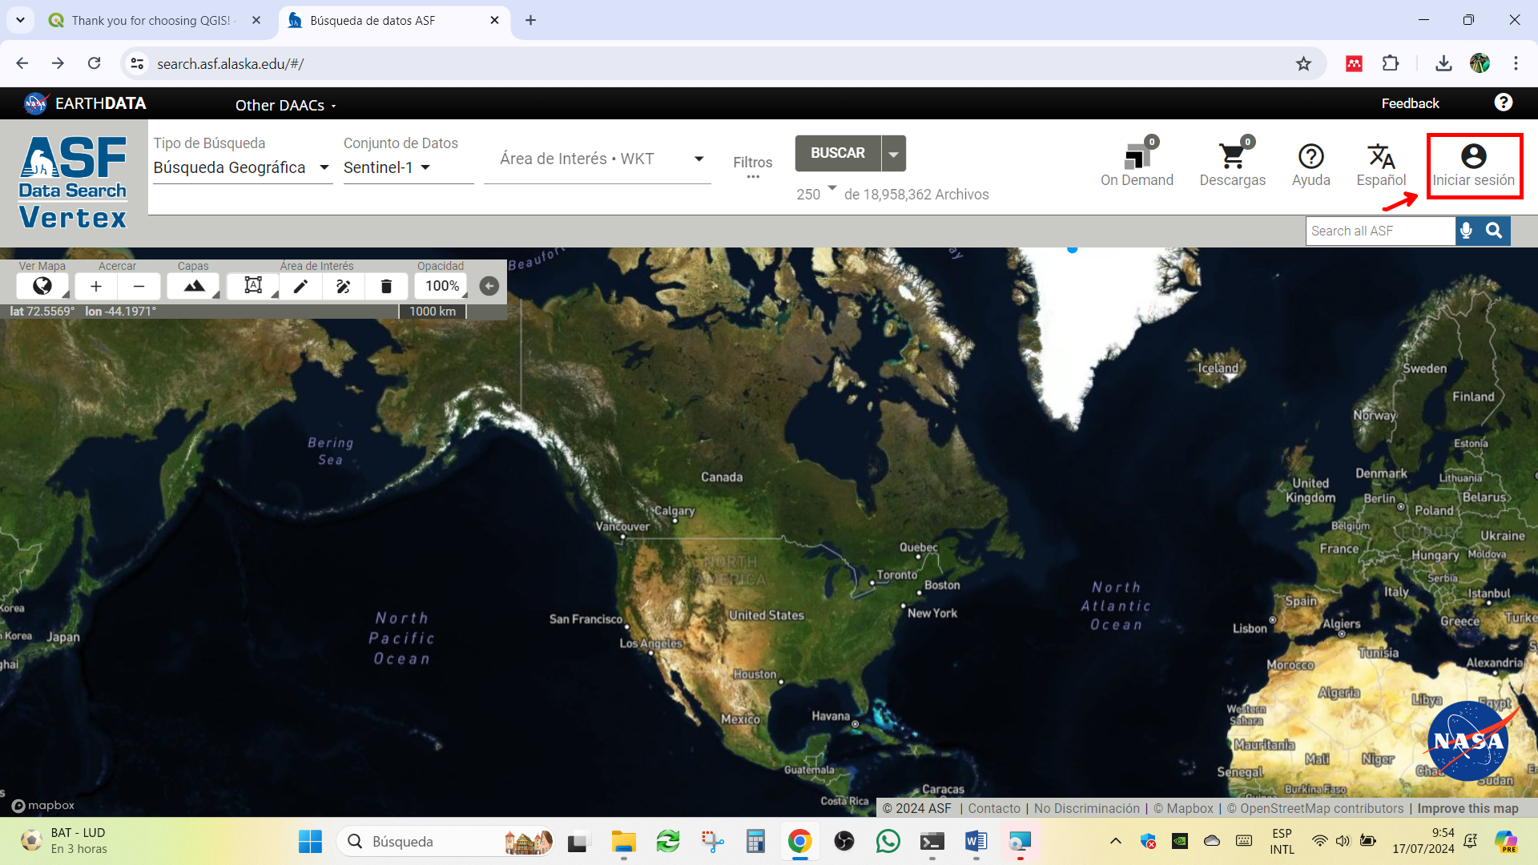1538x865 pixels.
Task: Click the BUSCAR search button
Action: [838, 153]
